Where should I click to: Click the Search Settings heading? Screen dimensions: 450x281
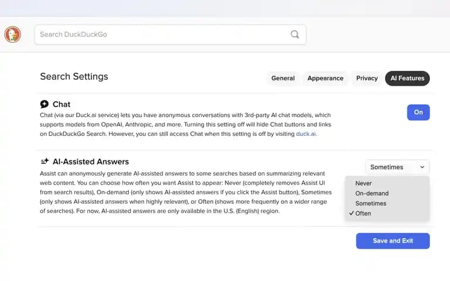click(74, 77)
